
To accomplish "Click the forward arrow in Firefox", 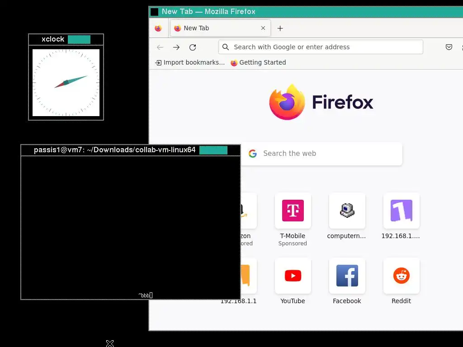I will [176, 47].
